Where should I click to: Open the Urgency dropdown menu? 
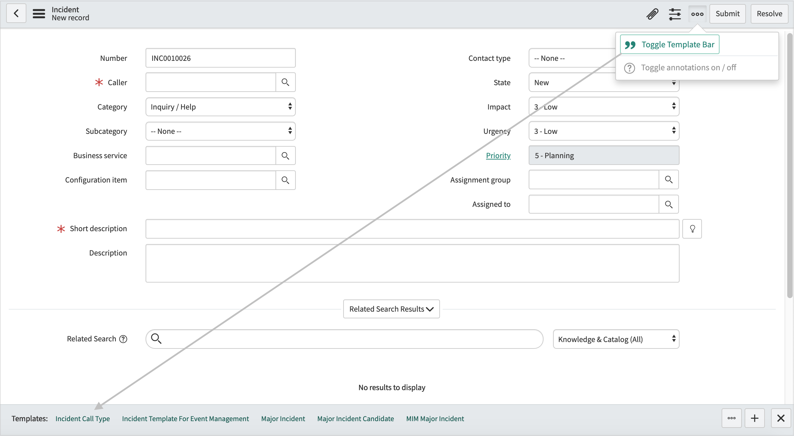603,130
